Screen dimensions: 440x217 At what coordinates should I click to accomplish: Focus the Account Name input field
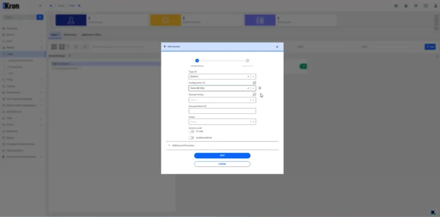[222, 111]
